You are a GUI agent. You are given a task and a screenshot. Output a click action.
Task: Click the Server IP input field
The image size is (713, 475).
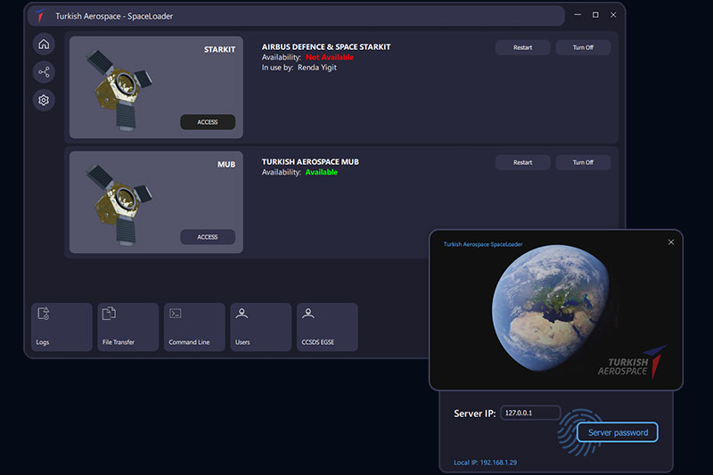click(x=530, y=414)
